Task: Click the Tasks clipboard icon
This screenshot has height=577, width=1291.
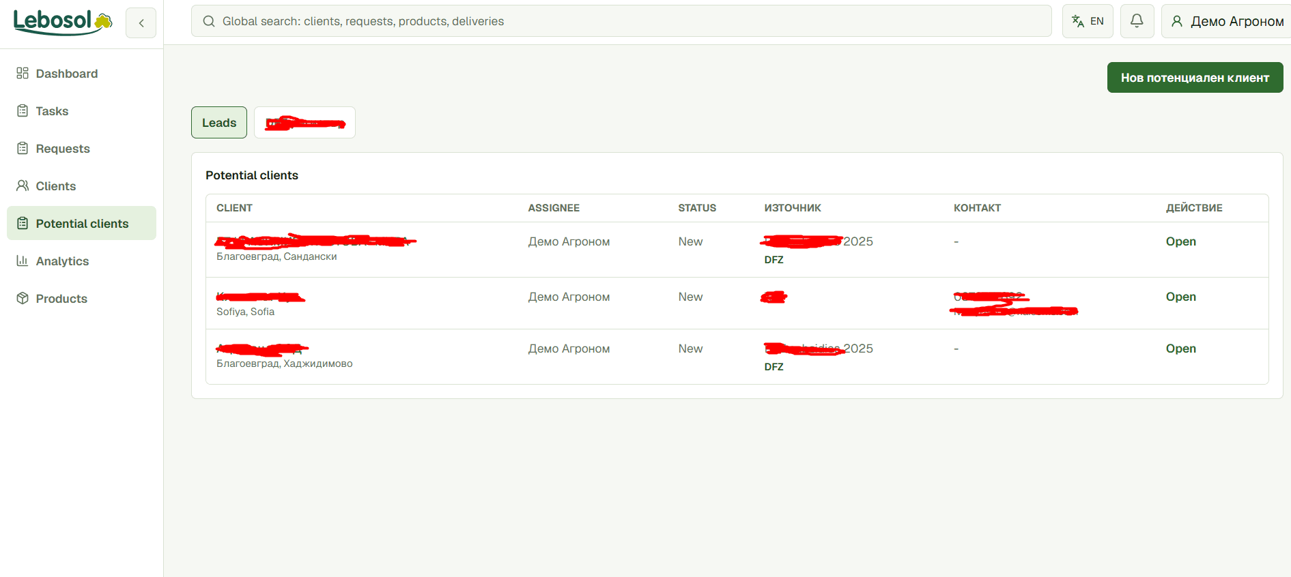Action: point(23,110)
